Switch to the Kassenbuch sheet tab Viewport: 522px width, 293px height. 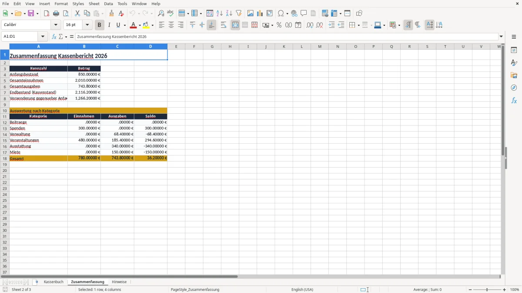pos(54,282)
